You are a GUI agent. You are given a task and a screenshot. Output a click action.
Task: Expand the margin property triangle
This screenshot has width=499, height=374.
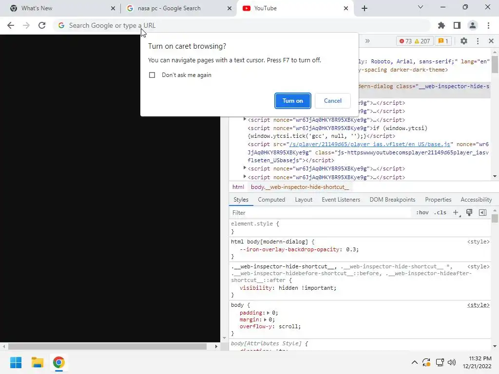265,319
